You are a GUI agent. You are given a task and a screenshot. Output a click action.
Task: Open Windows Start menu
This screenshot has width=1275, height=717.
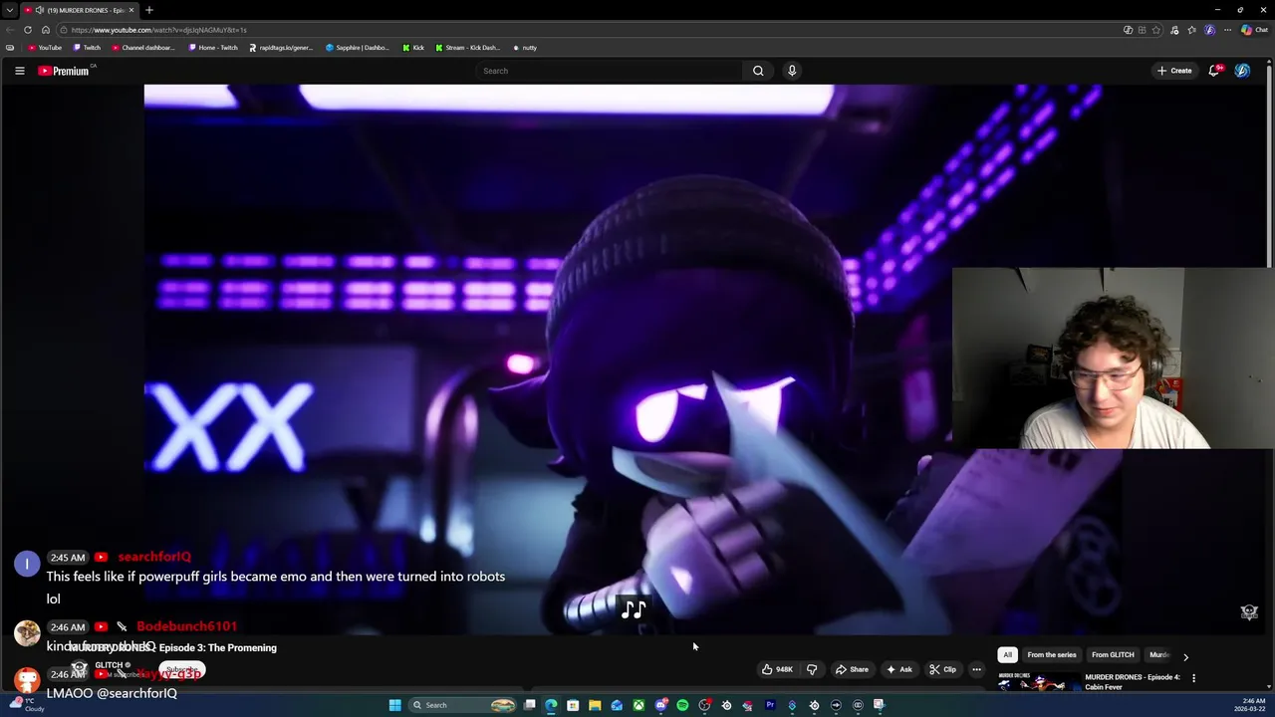coord(395,705)
